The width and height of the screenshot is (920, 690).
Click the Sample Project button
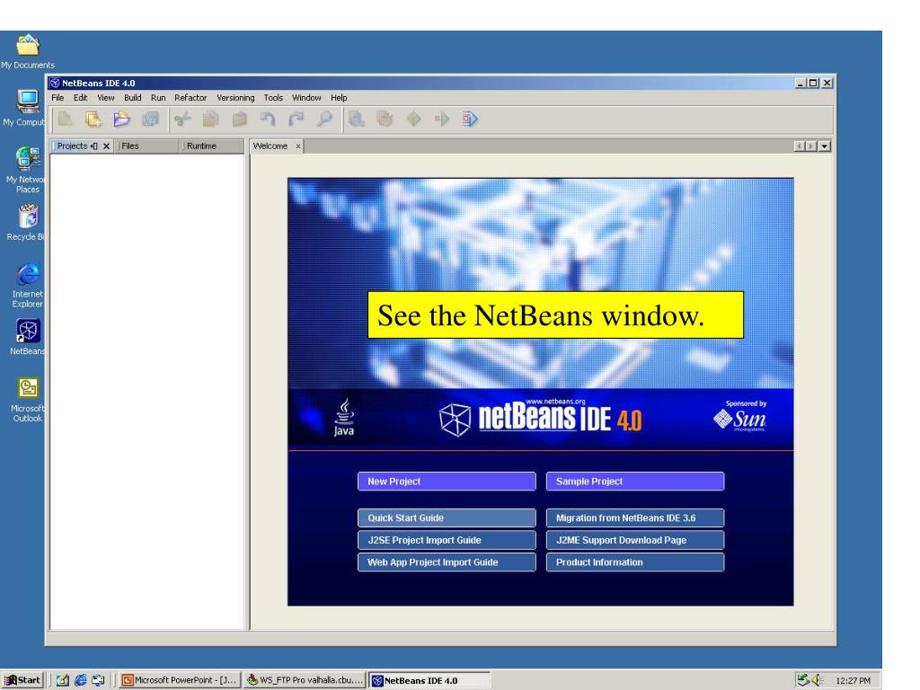click(635, 482)
